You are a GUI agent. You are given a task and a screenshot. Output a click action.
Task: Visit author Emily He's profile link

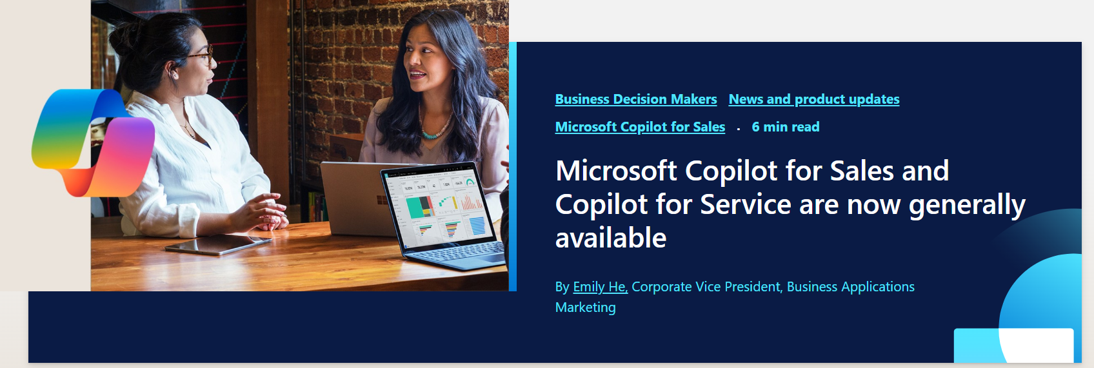point(600,287)
